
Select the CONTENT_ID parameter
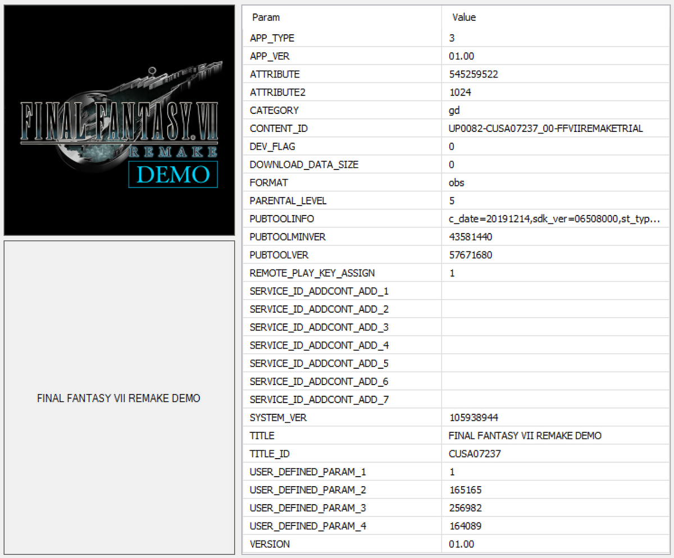279,129
